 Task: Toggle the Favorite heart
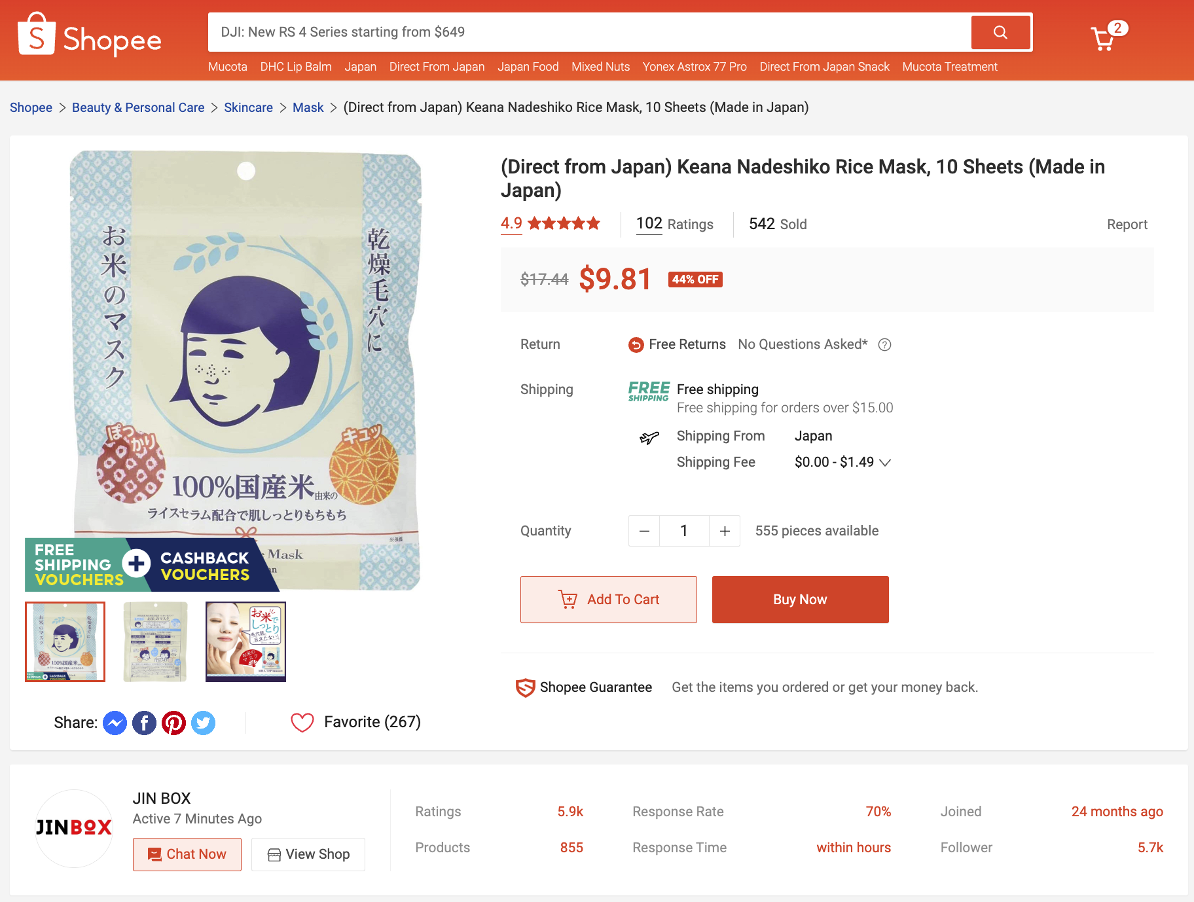point(302,722)
